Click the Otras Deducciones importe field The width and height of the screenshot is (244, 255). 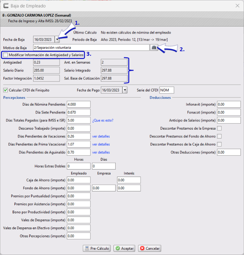(229, 152)
